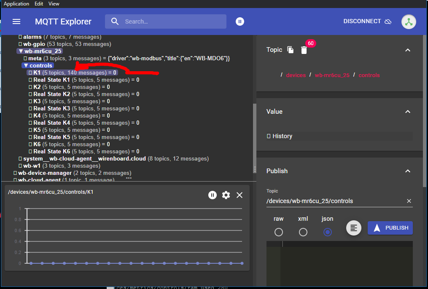Pause the K1 chart updates
The image size is (428, 289).
click(x=213, y=195)
